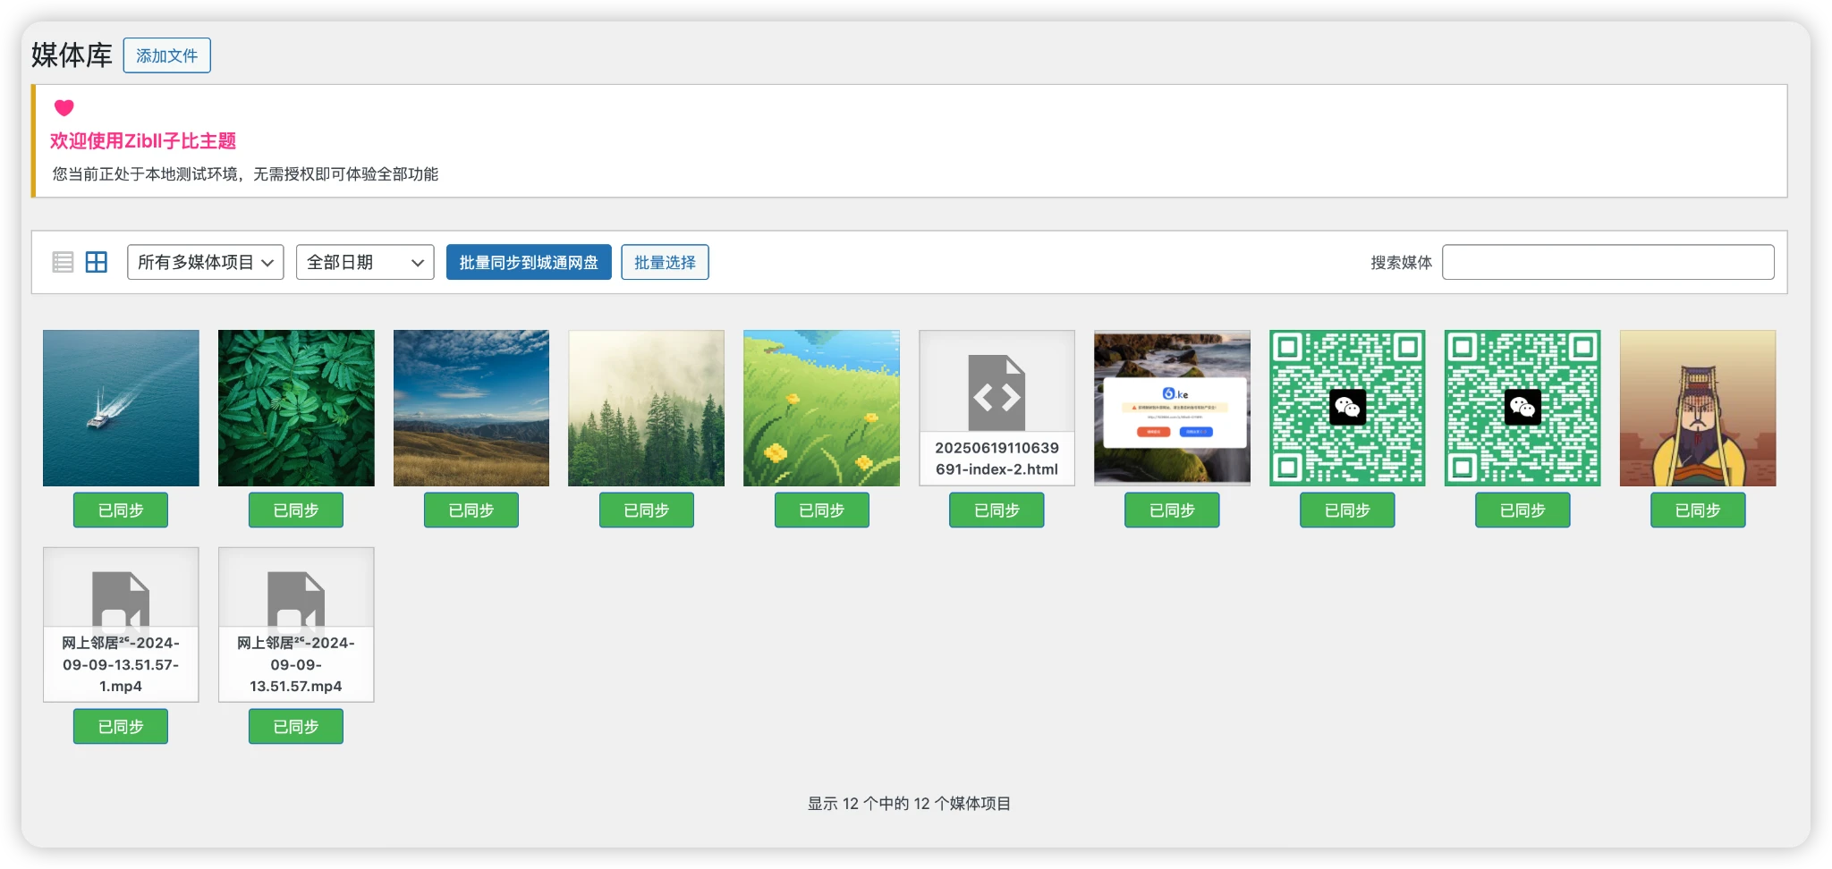The image size is (1832, 869).
Task: Switch media library to list view
Action: click(x=61, y=261)
